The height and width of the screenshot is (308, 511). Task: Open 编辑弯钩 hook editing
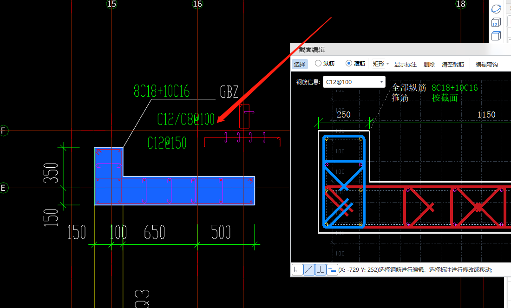point(486,64)
